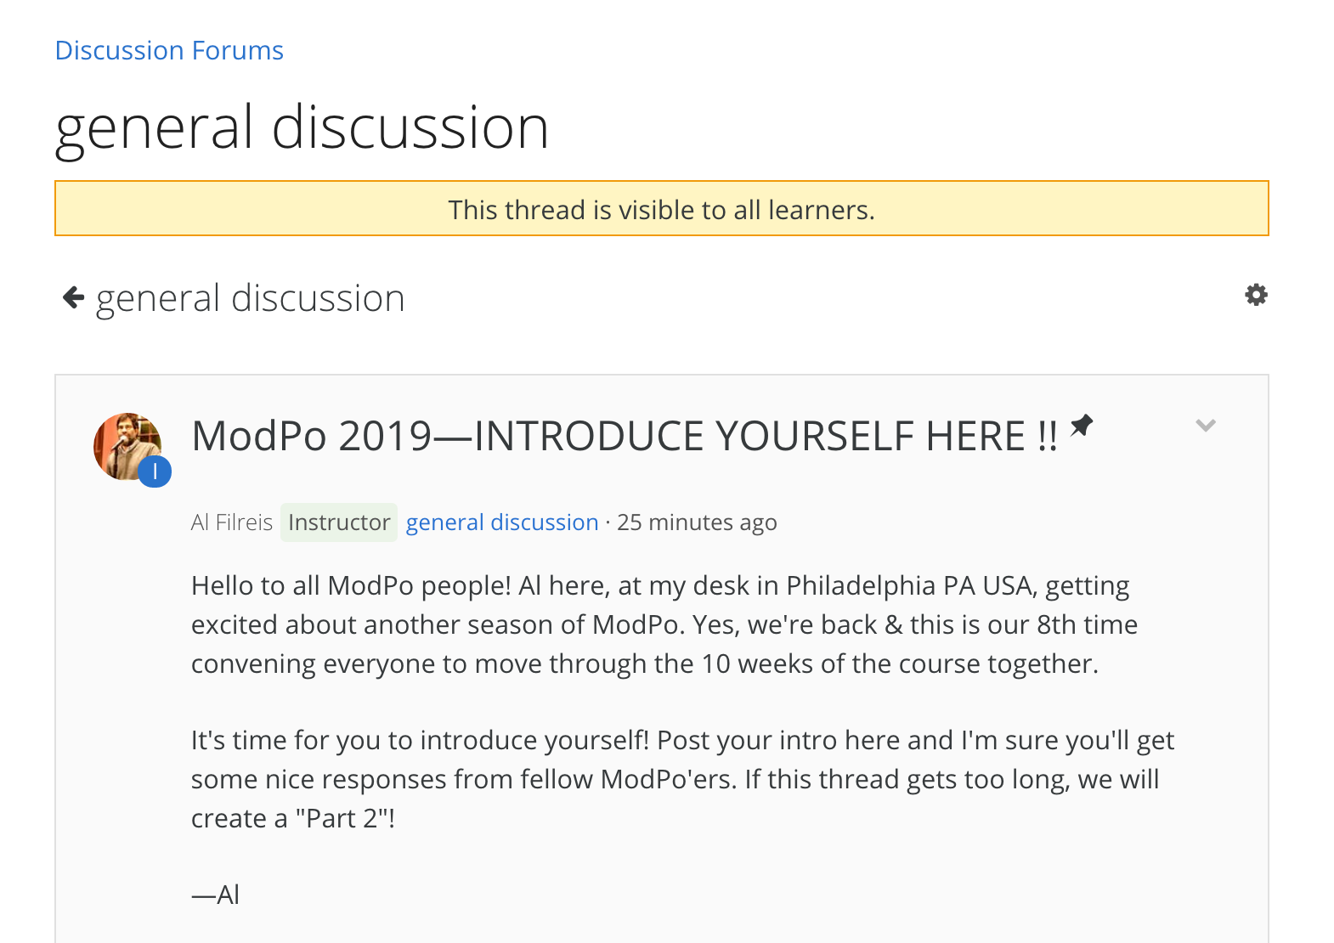The image size is (1334, 943).
Task: Click the paragraph about introducing yourself
Action: pyautogui.click(x=682, y=779)
